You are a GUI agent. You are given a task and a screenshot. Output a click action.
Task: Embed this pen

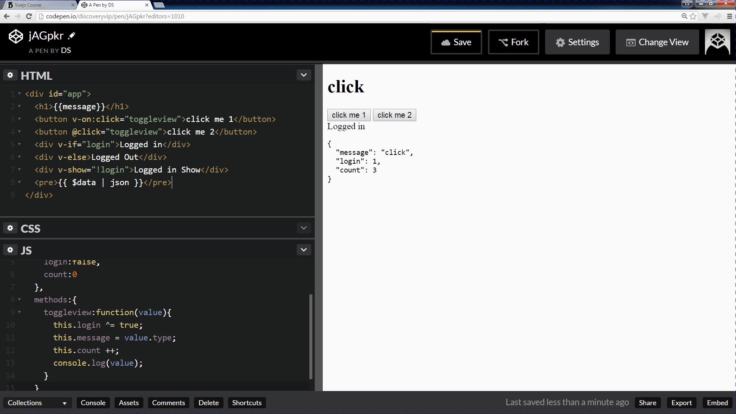(717, 403)
